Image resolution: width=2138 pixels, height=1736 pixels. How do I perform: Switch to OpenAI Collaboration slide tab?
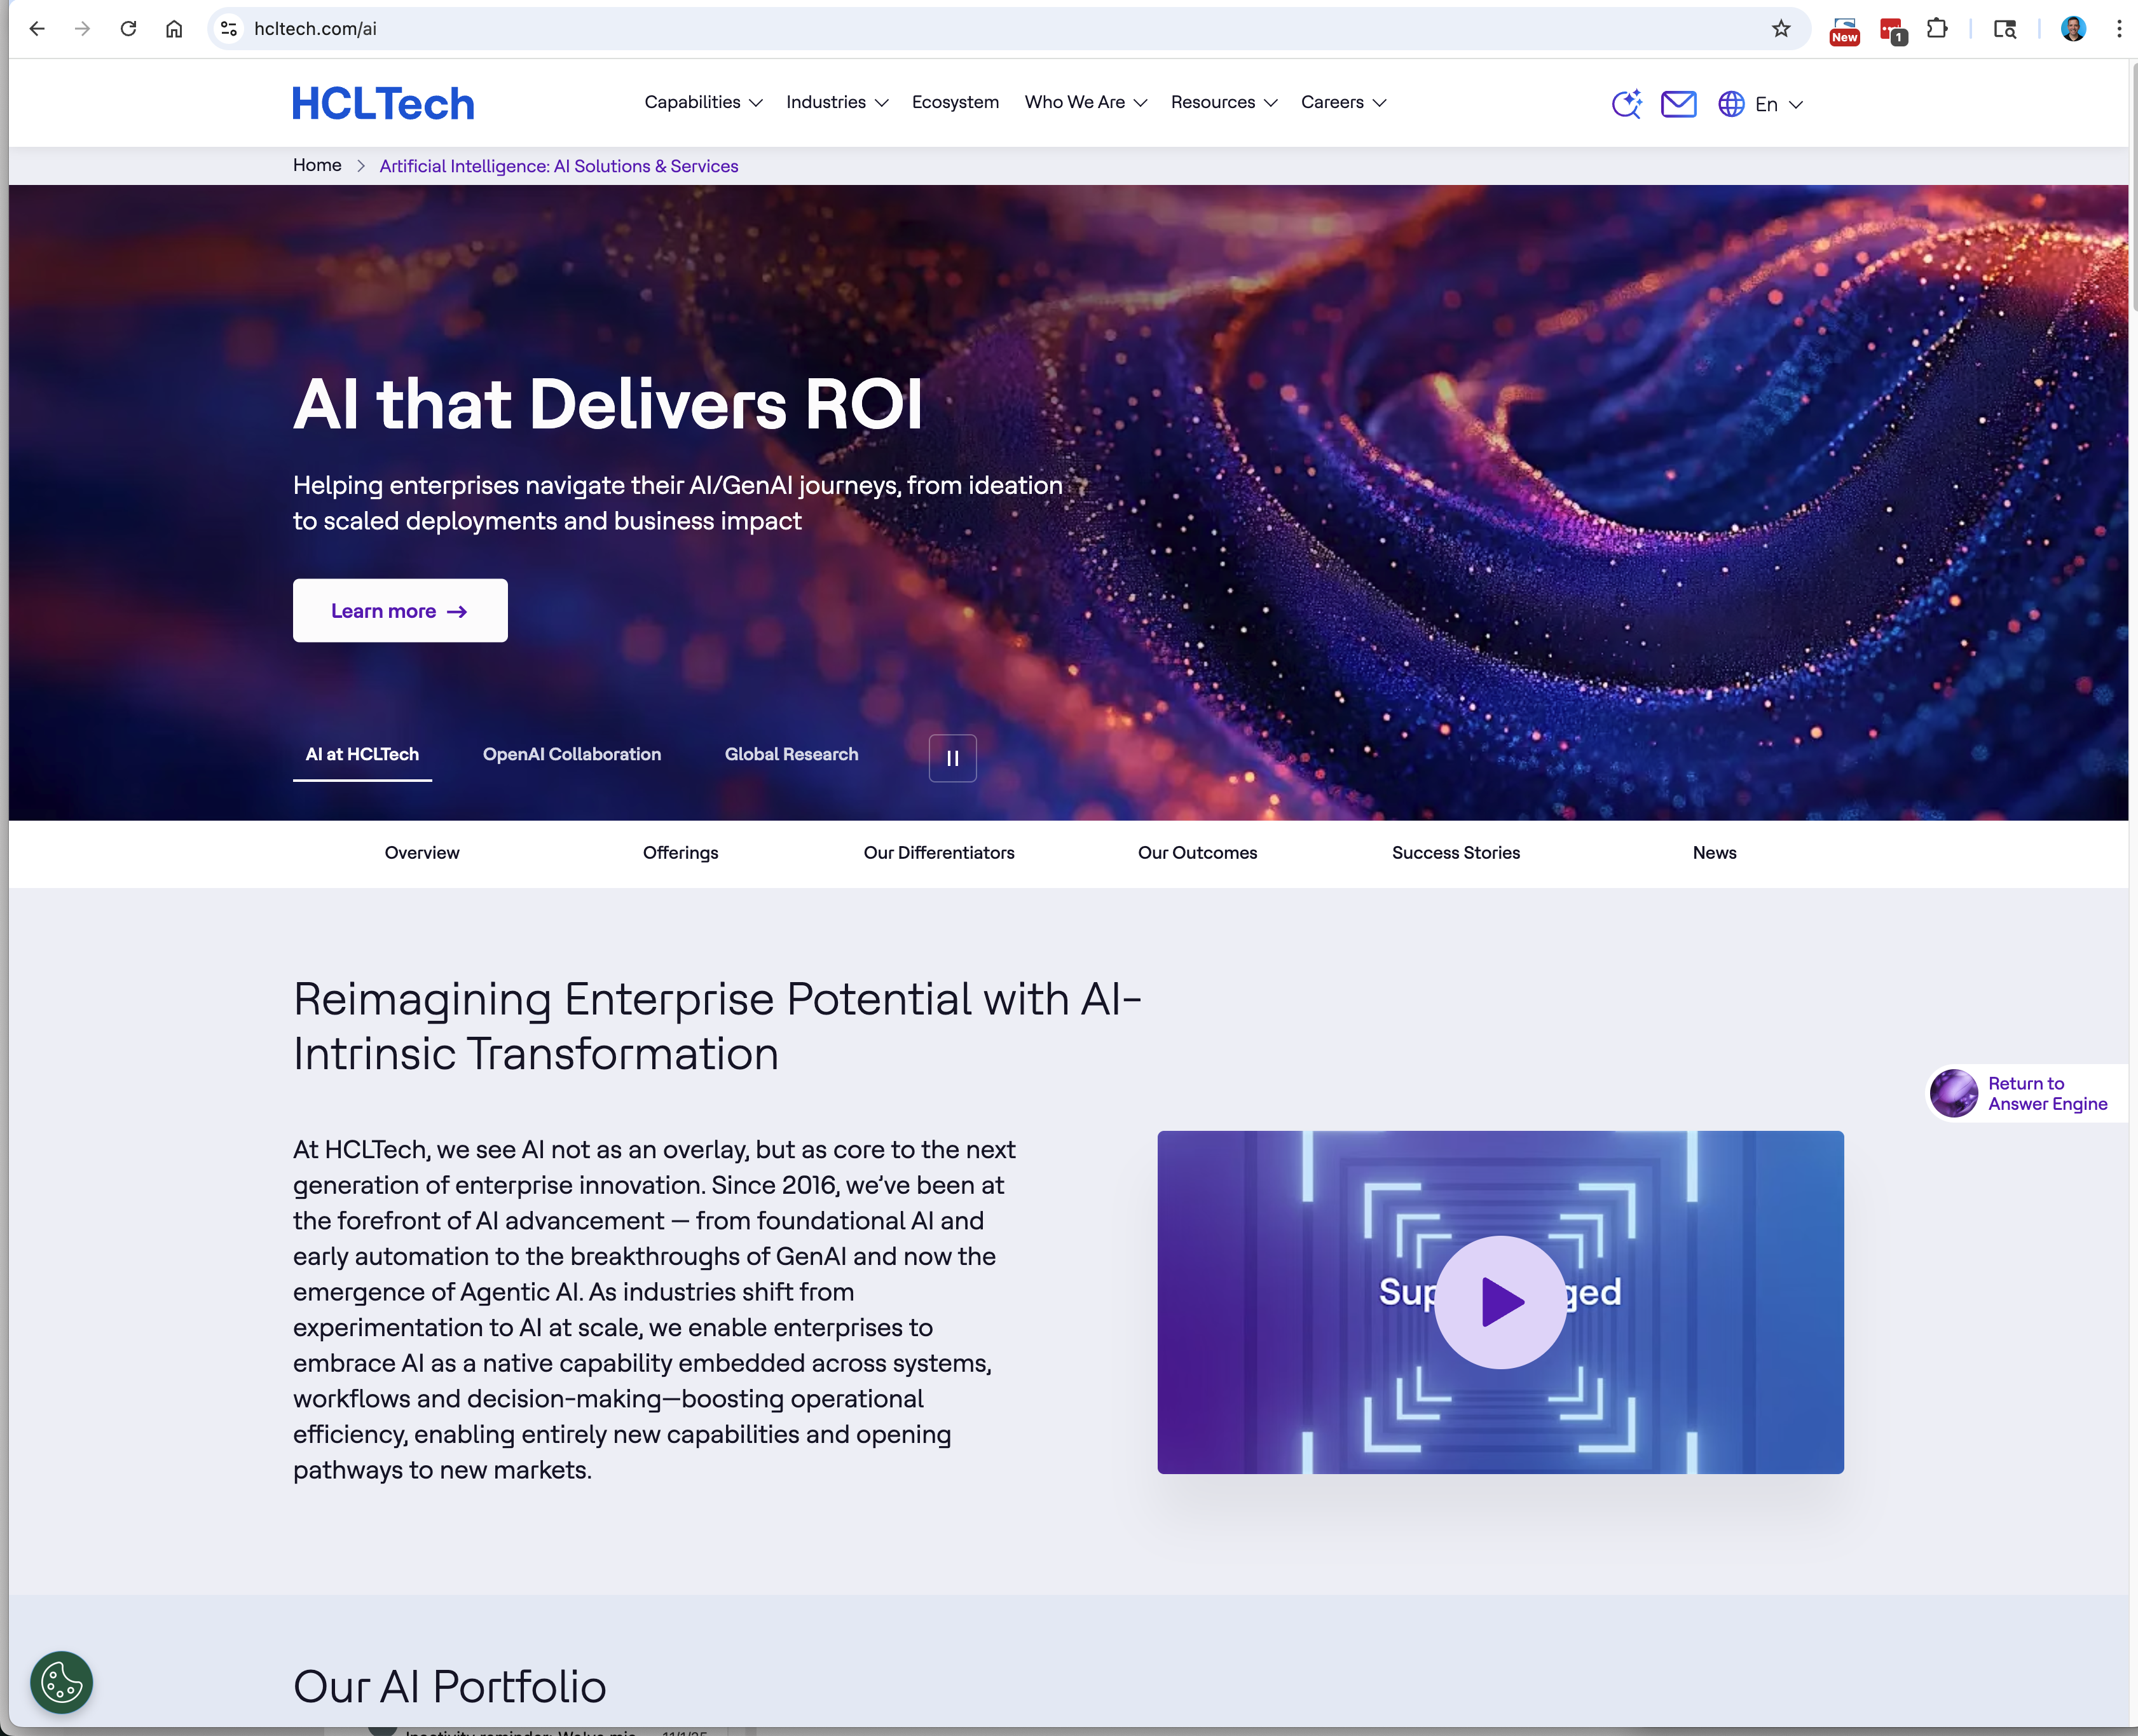(571, 754)
